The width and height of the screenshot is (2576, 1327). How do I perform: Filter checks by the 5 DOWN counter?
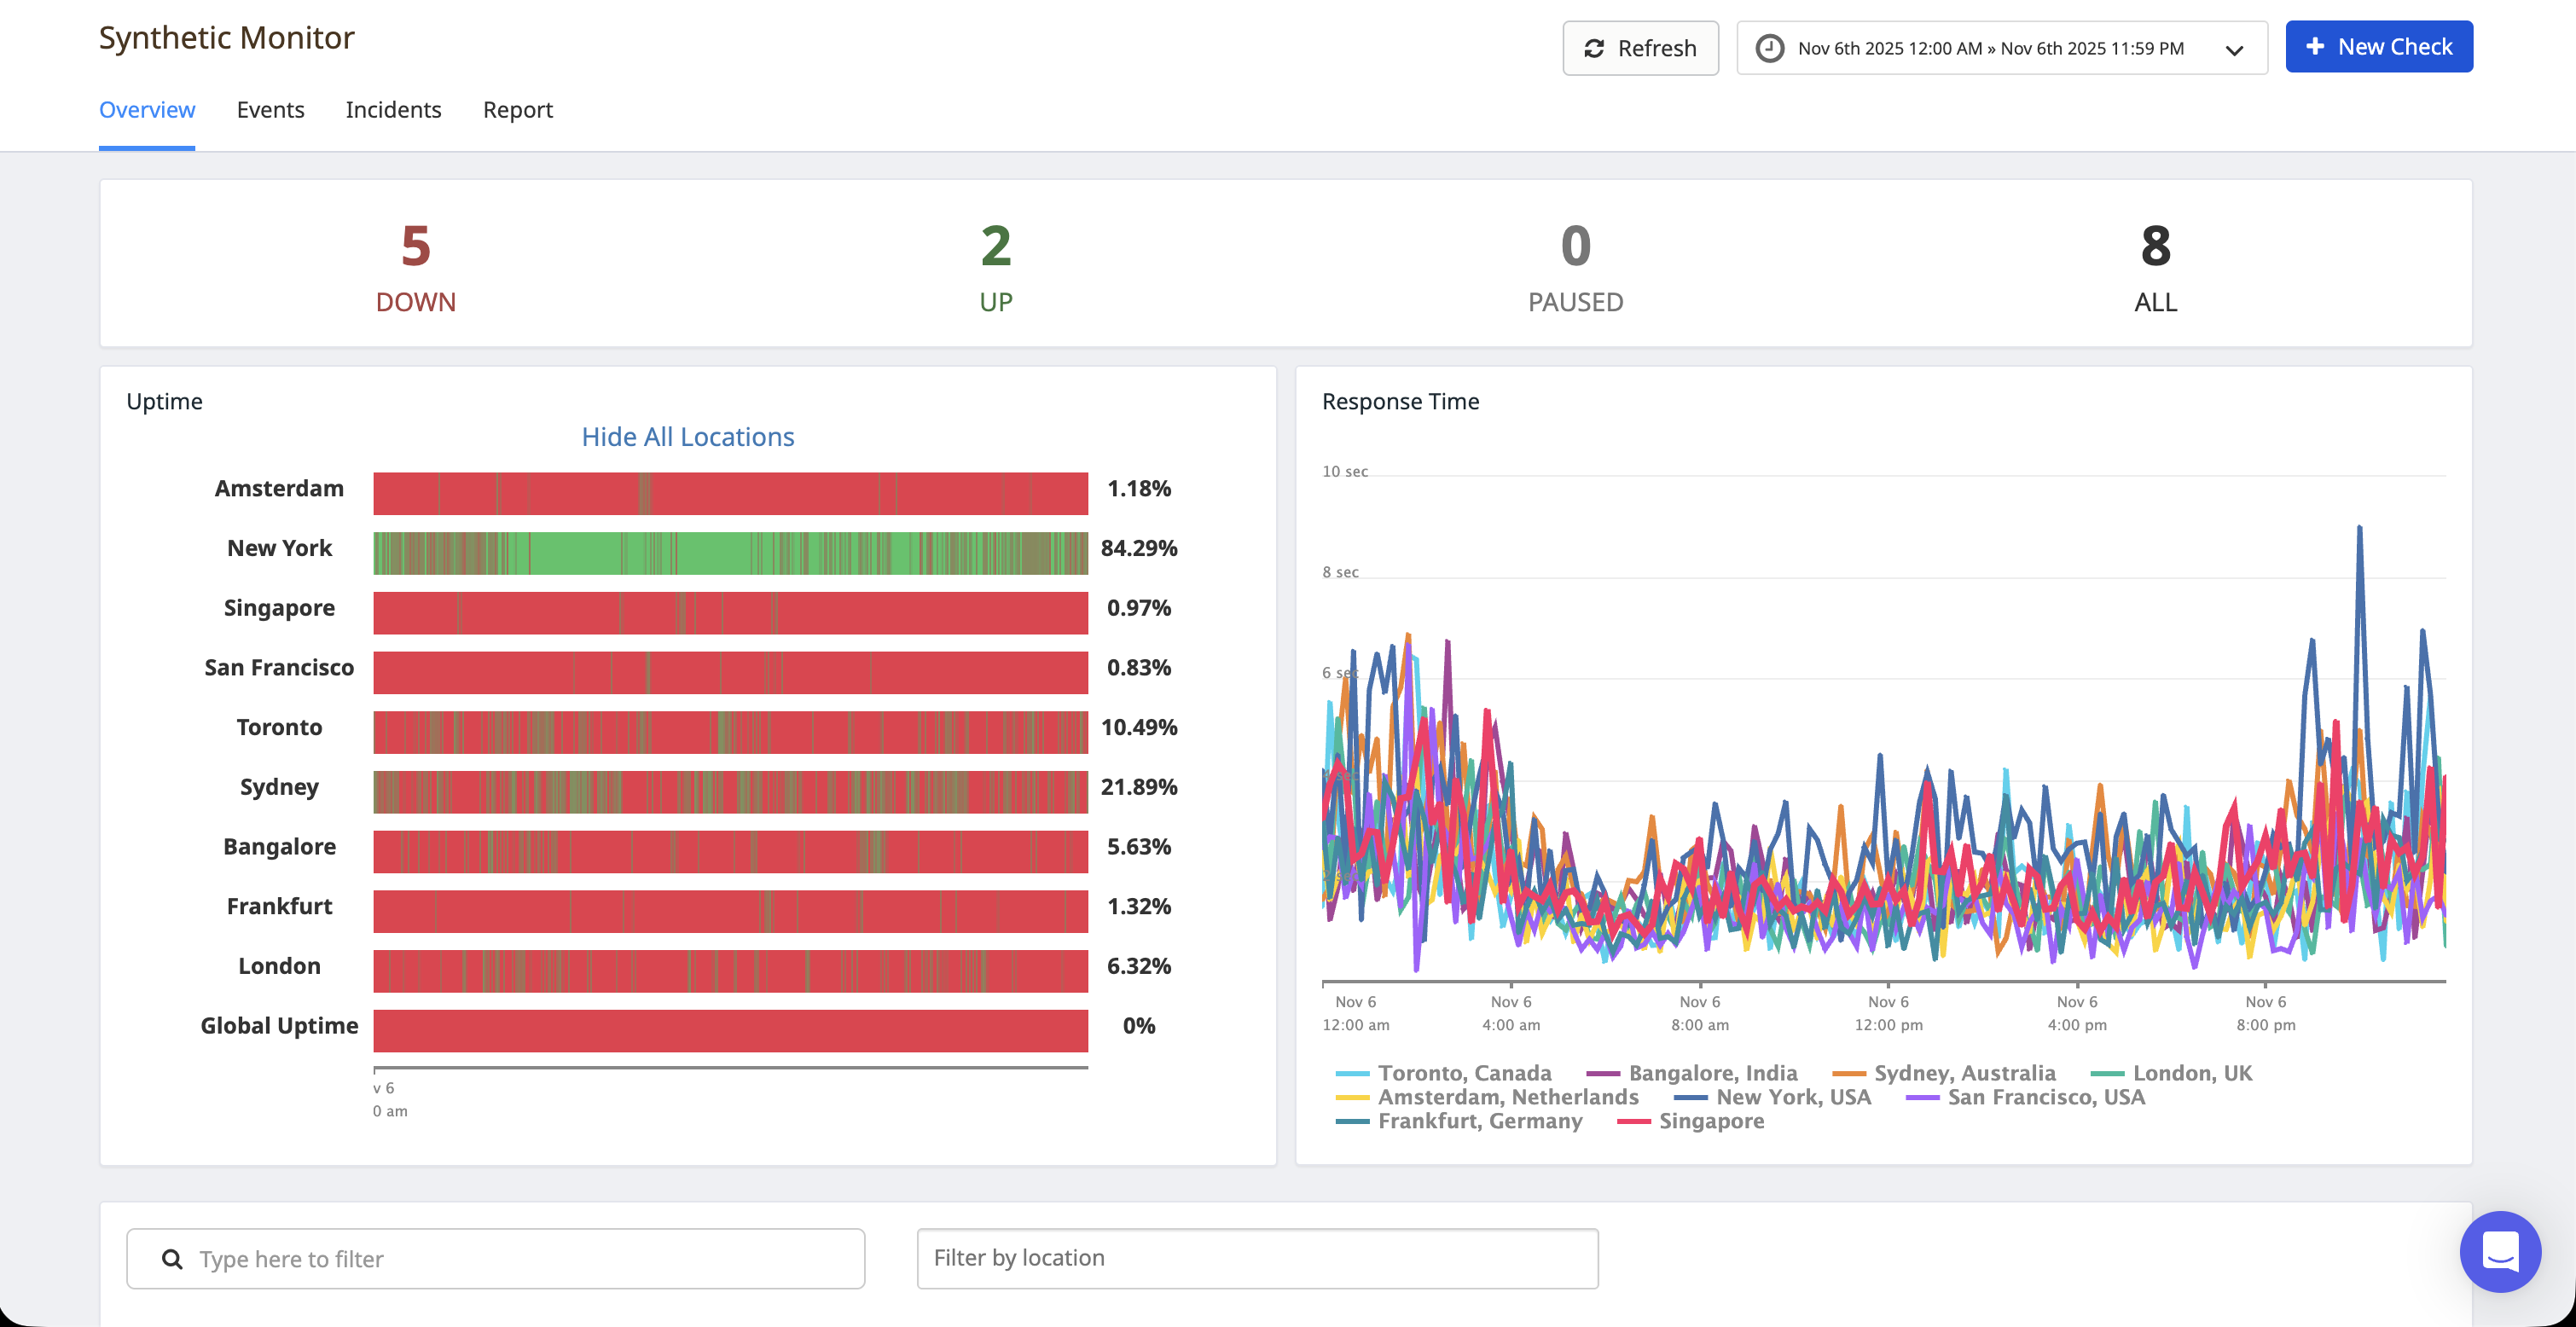click(415, 265)
